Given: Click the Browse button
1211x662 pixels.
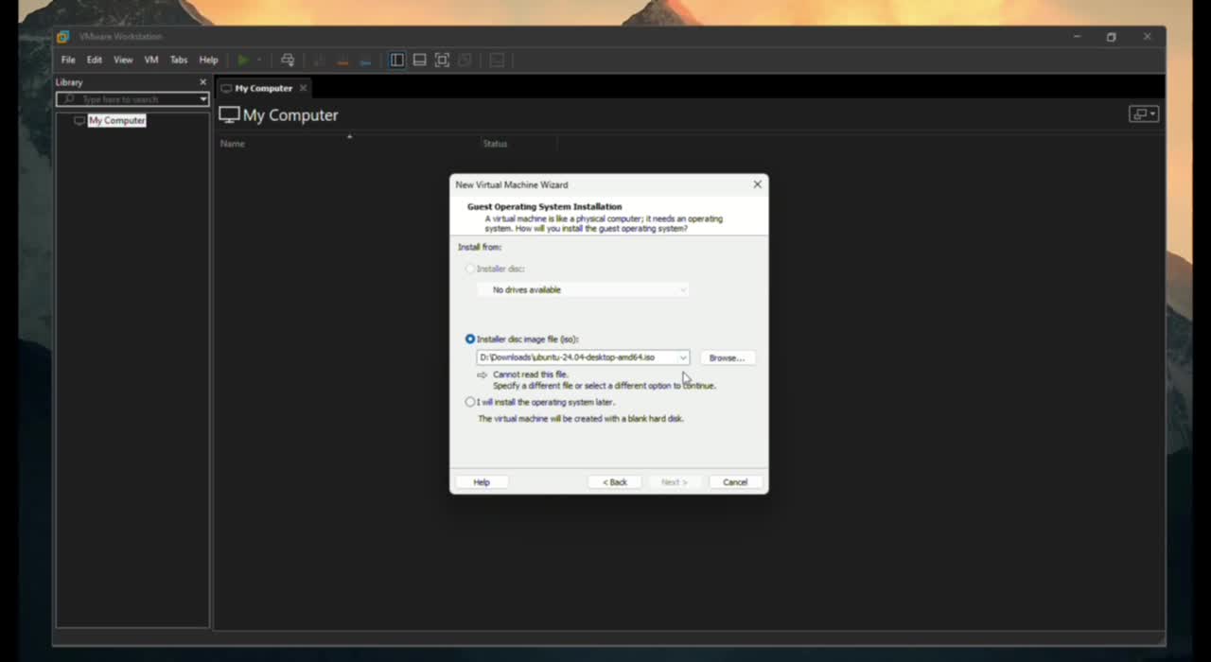Looking at the screenshot, I should 727,357.
